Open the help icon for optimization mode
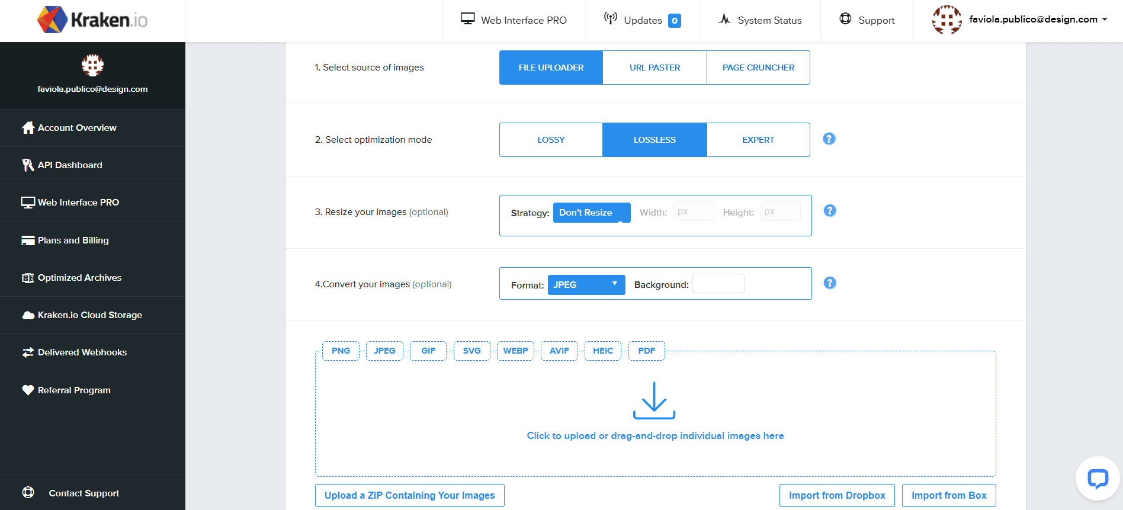Image resolution: width=1123 pixels, height=510 pixels. 829,139
